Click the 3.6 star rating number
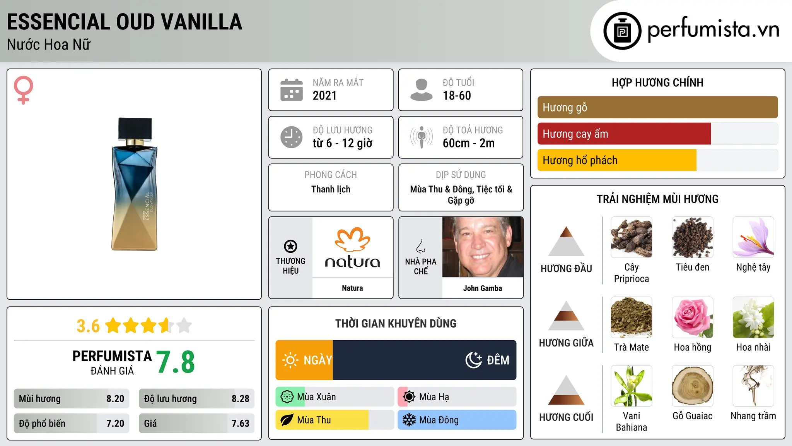792x446 pixels. pyautogui.click(x=88, y=326)
